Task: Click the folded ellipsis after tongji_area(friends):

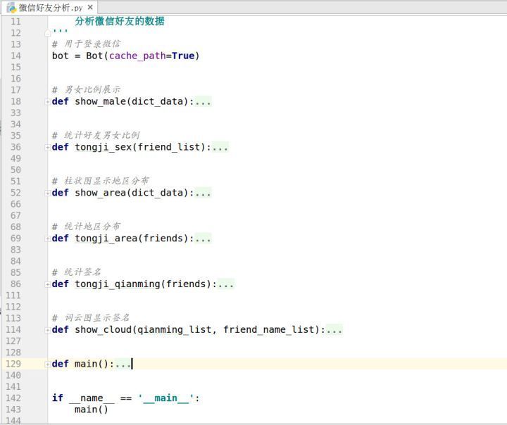Action: (203, 239)
